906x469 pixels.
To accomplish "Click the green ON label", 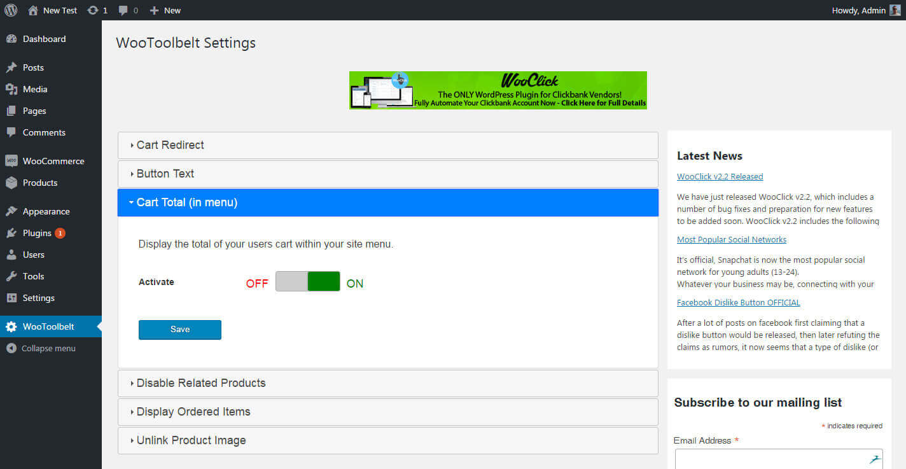I will [355, 283].
